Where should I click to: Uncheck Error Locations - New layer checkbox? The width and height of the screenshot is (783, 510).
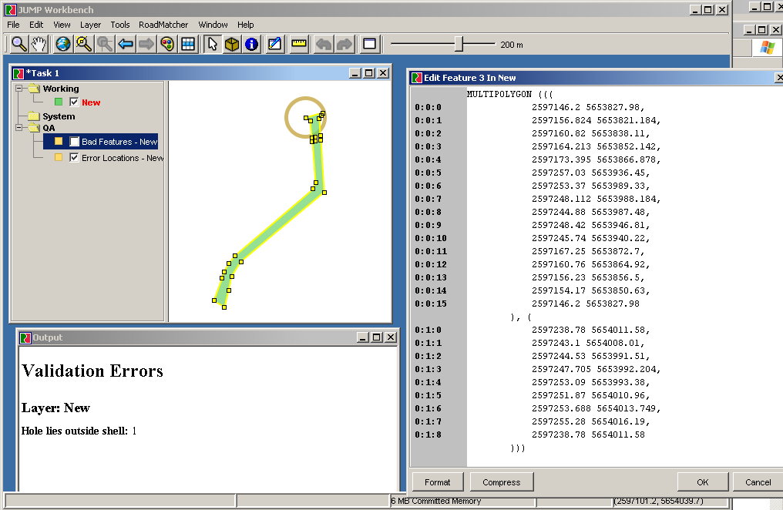click(x=74, y=158)
